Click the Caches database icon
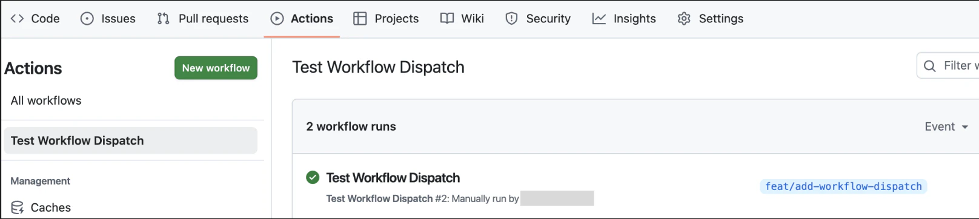The width and height of the screenshot is (979, 219). [x=17, y=208]
